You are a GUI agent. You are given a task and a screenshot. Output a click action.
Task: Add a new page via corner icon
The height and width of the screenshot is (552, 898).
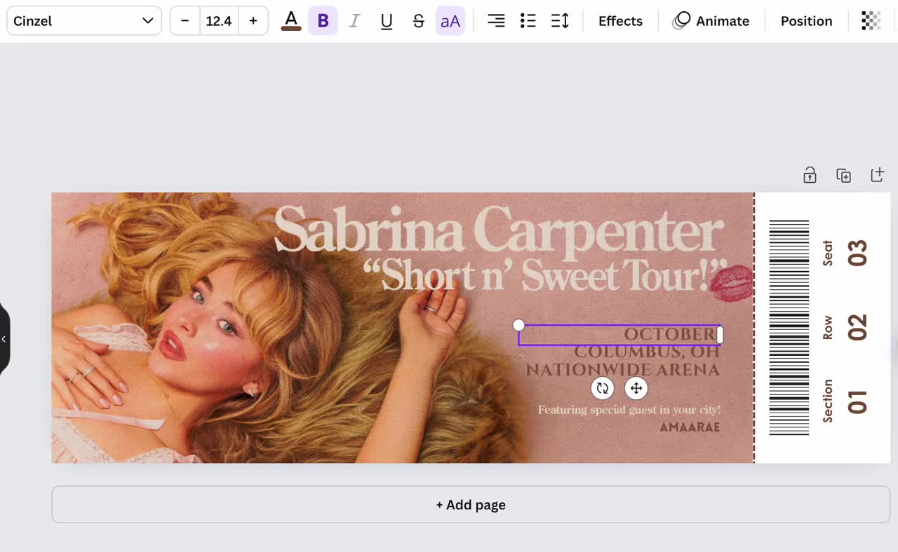[877, 175]
